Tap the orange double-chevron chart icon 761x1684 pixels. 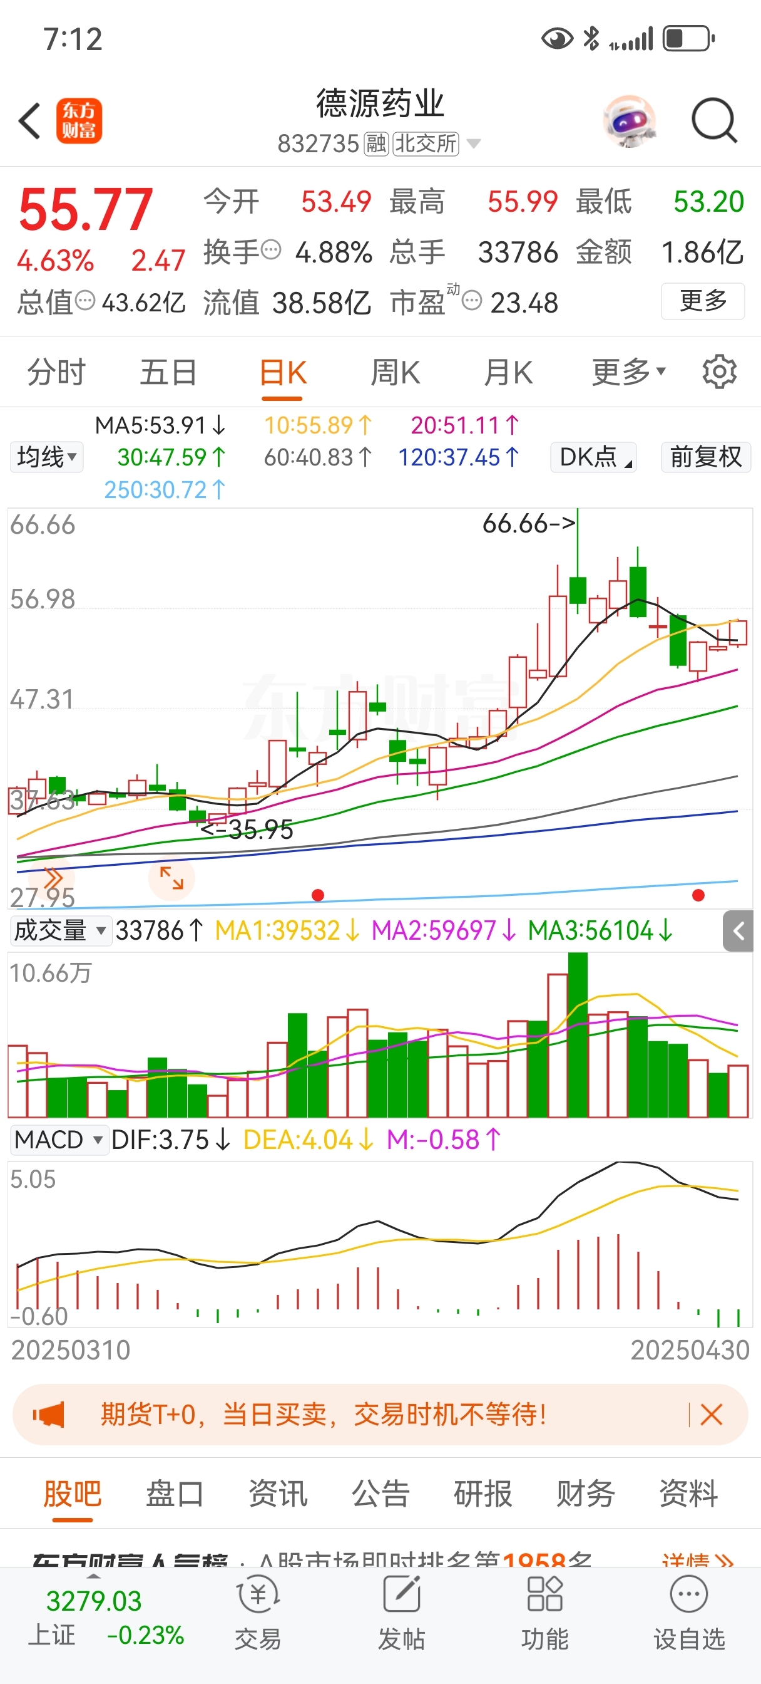coord(53,877)
